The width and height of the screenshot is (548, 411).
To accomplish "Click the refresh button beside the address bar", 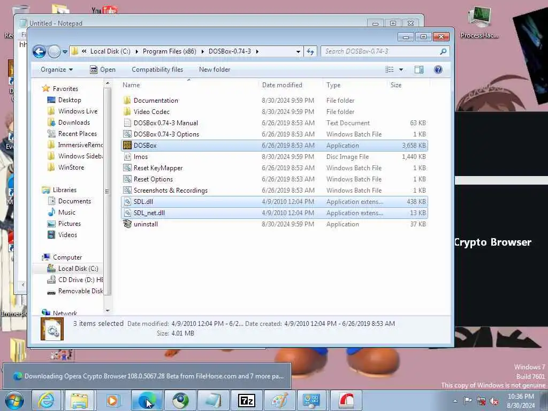I will [310, 52].
